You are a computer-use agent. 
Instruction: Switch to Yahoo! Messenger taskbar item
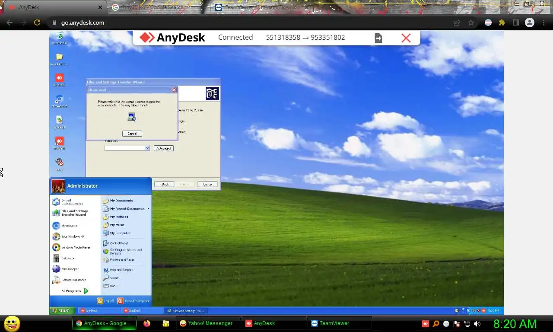pos(208,323)
